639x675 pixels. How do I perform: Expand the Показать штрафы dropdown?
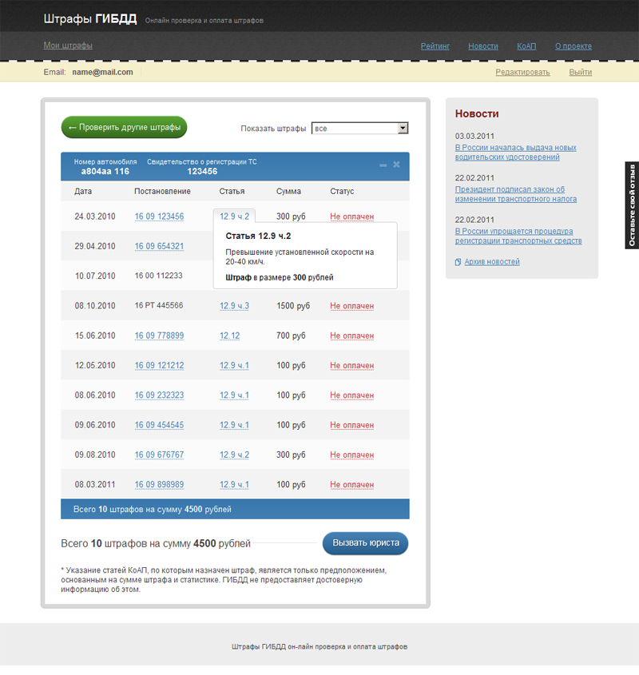[403, 128]
